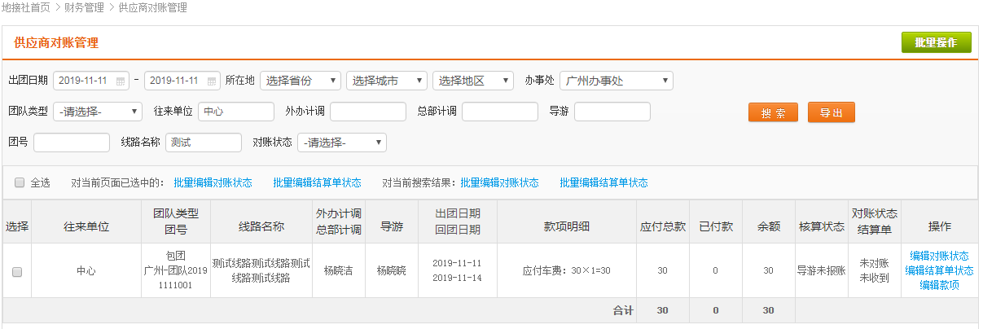Open the 对账状态 status dropdown
The image size is (983, 329).
pos(341,143)
